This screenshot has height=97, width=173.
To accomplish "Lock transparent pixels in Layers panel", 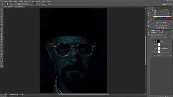I will pos(155,38).
